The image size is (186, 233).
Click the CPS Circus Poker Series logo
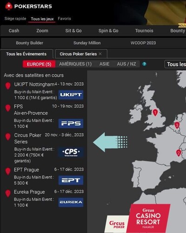[71, 152]
